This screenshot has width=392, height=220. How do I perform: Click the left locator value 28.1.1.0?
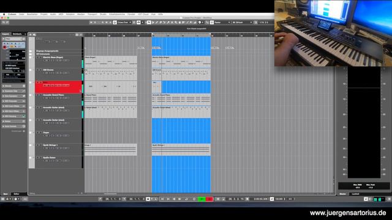point(113,199)
